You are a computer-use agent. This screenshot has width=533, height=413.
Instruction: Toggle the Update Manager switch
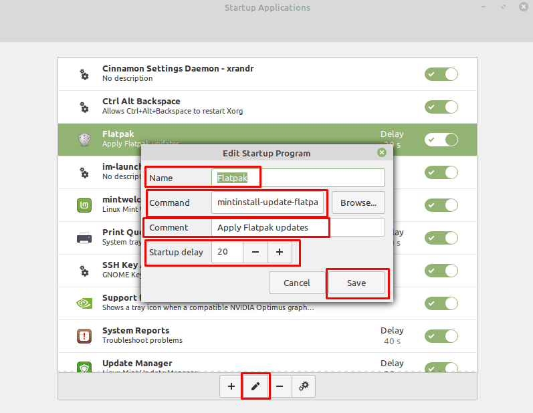click(x=441, y=368)
